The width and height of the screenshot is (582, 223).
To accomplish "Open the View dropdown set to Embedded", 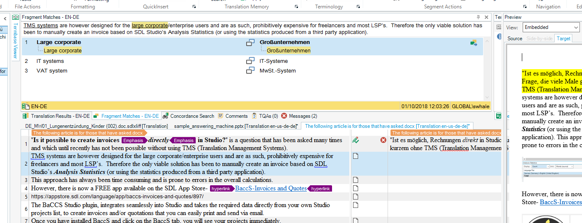I will (550, 27).
